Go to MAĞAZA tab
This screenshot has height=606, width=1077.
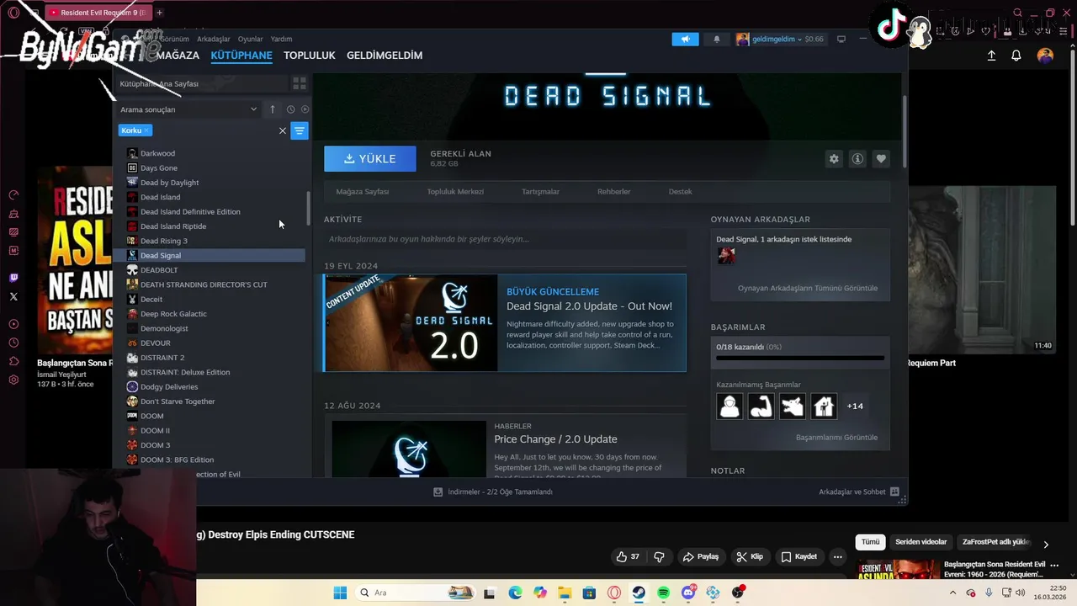(177, 56)
